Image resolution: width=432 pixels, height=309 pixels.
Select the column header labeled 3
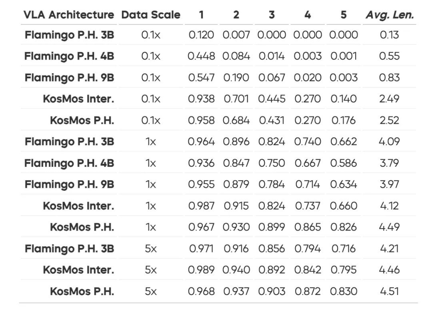pos(272,15)
